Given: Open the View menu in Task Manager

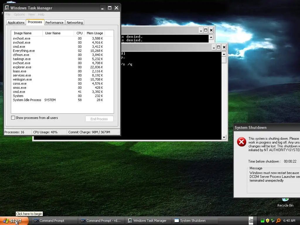Looking at the screenshot, I should [x=31, y=14].
